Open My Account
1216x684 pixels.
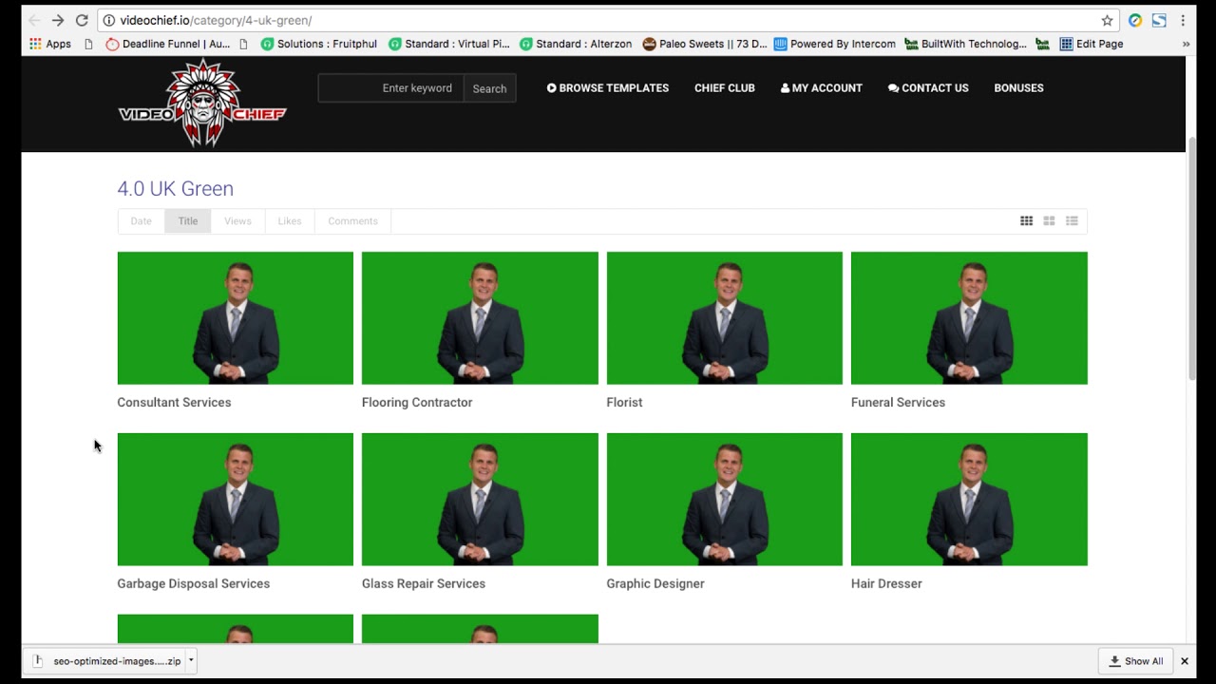pos(822,87)
